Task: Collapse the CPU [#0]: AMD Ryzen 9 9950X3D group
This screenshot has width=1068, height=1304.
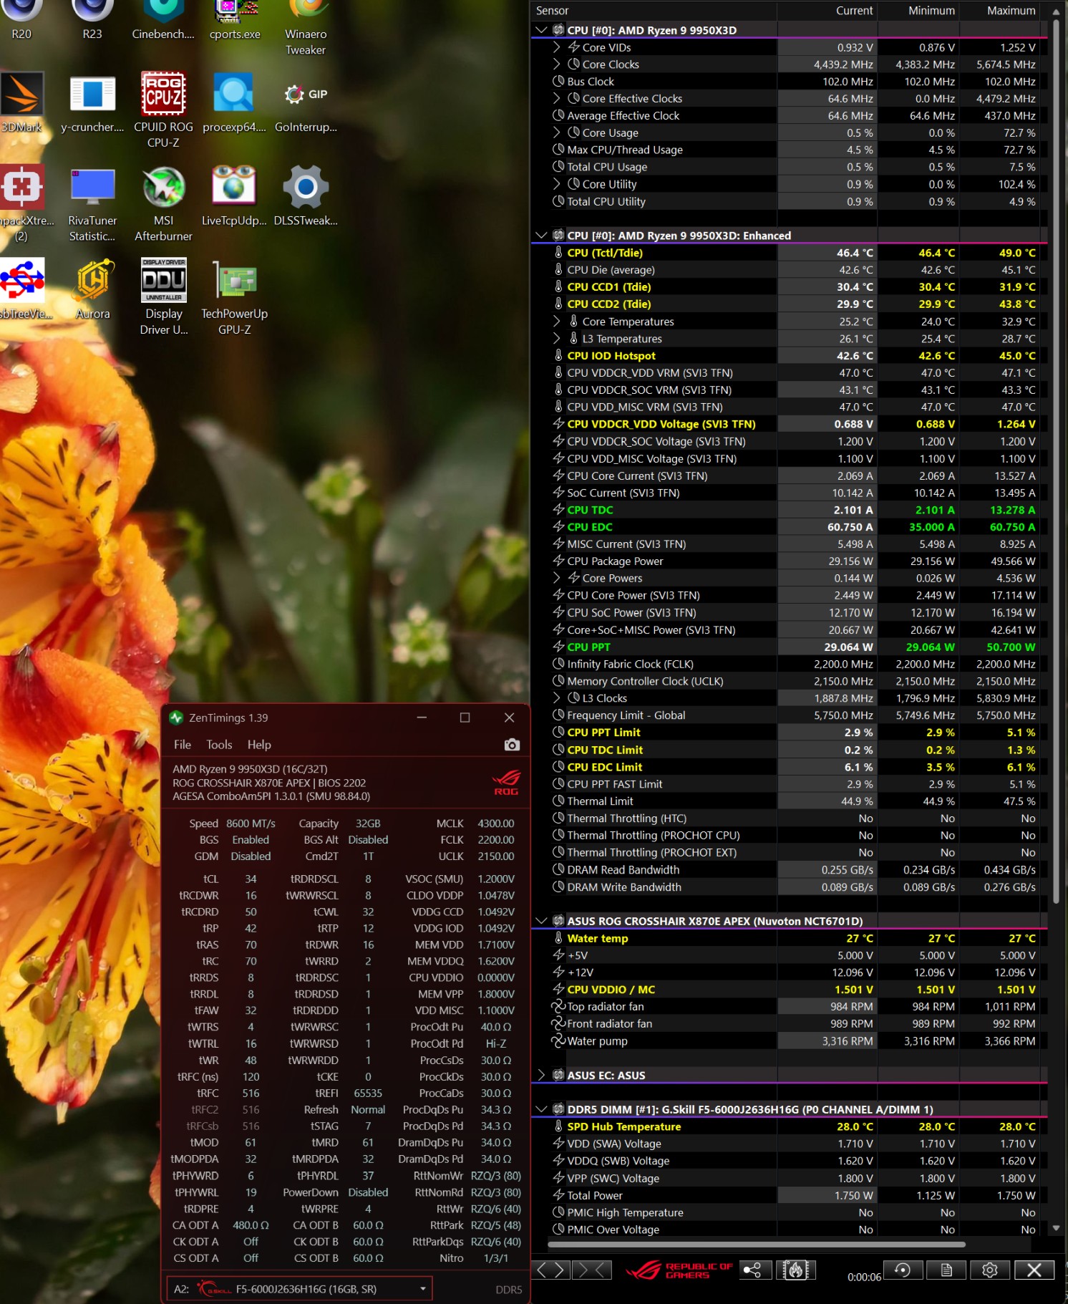Action: (541, 30)
